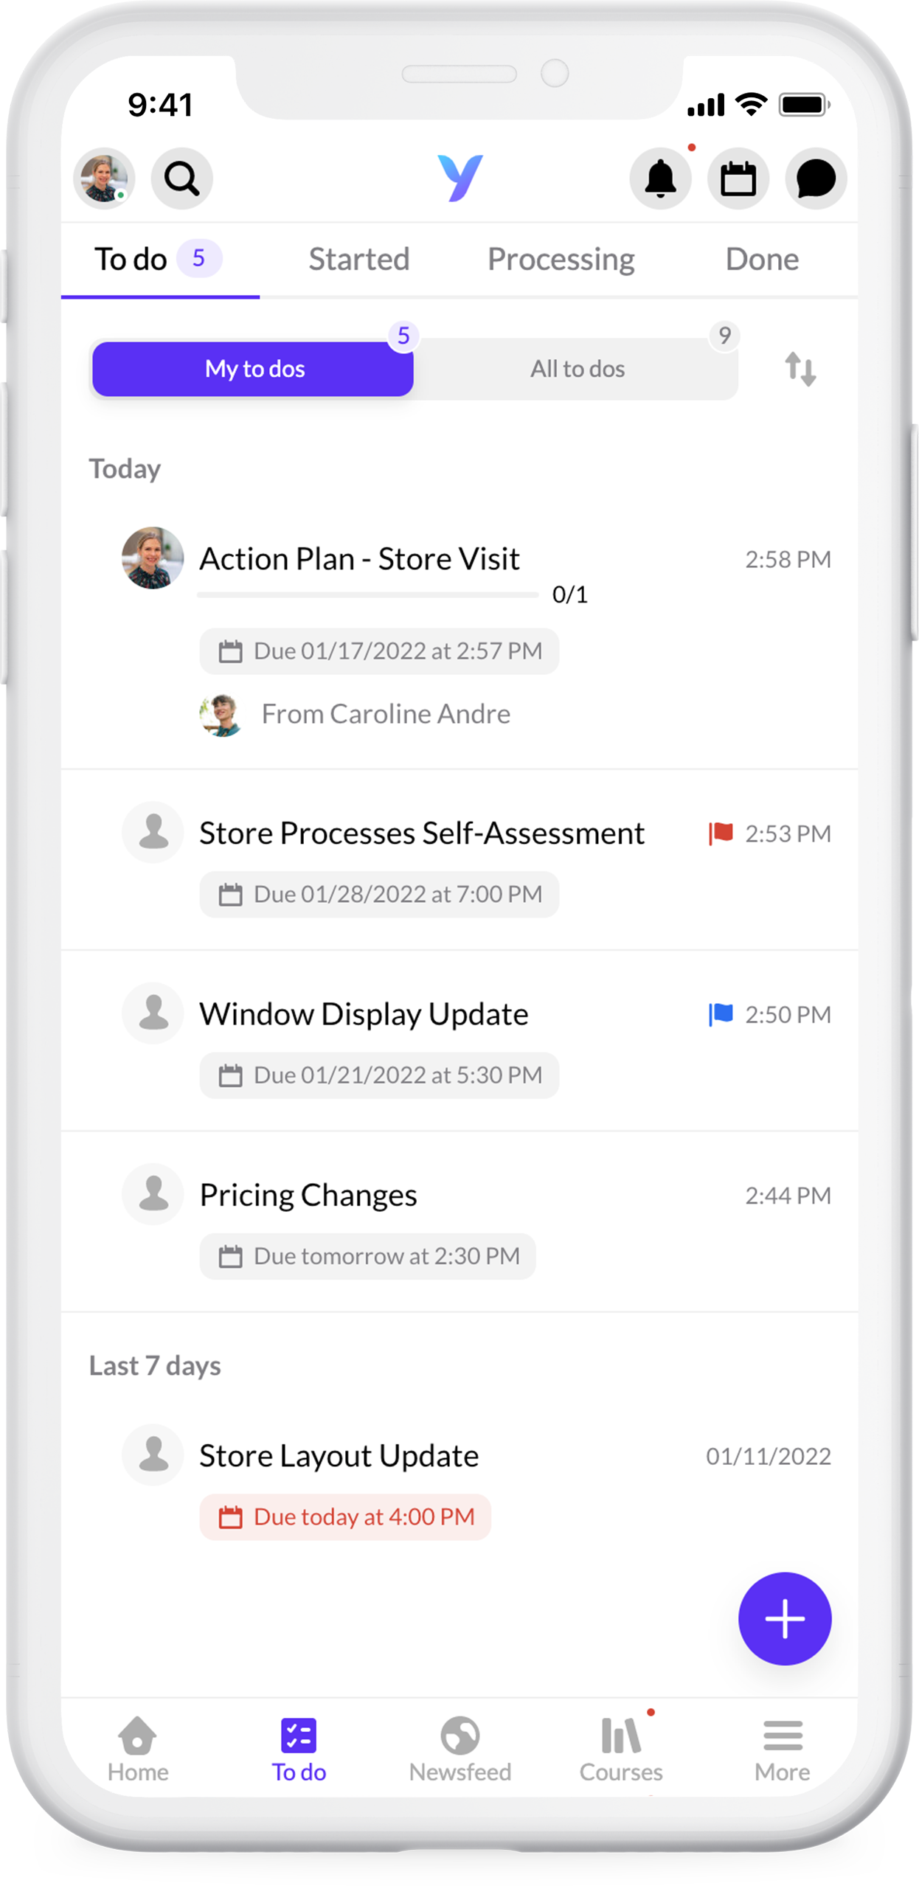The image size is (919, 1886).
Task: Switch to the Processing tab
Action: point(561,260)
